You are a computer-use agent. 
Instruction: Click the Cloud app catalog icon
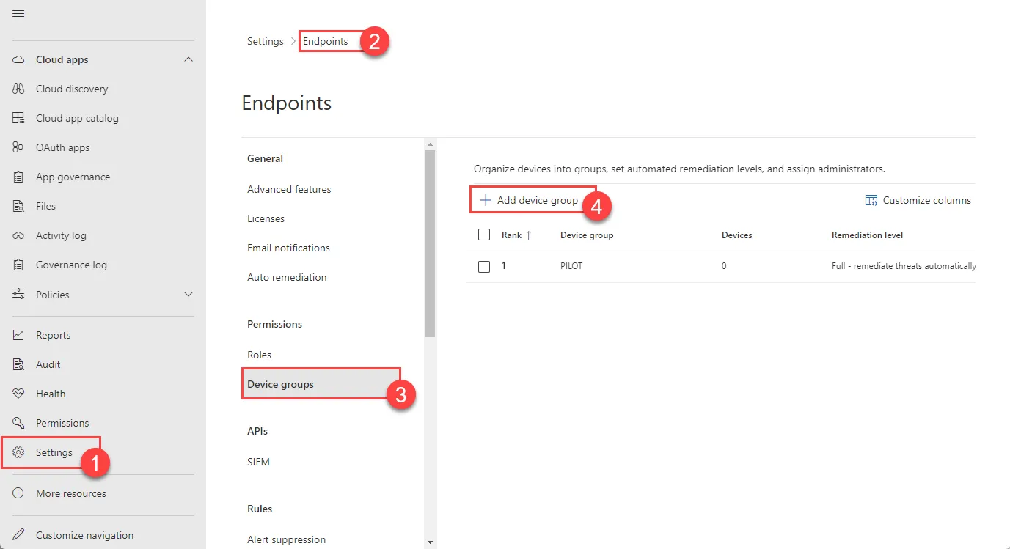tap(18, 118)
